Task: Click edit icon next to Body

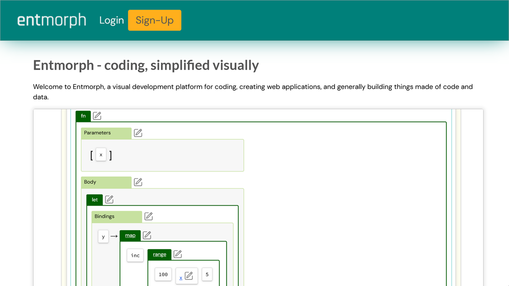Action: [138, 182]
